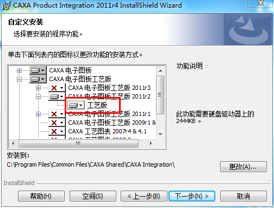This screenshot has width=274, height=208.
Task: Click vertical scrollbar thumb of feature list
Action: click(x=160, y=95)
